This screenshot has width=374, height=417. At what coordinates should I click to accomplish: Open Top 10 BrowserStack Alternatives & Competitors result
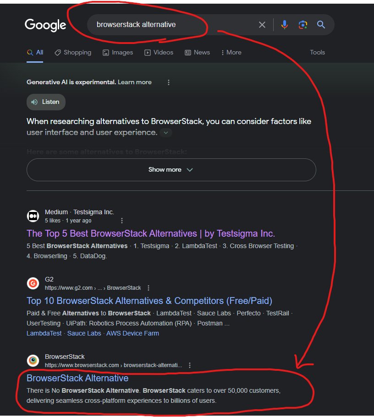pyautogui.click(x=149, y=301)
